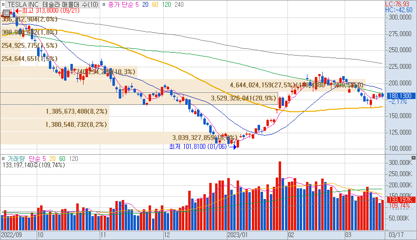Toggle the square marker before 종가 단순 label
Image resolution: width=417 pixels, height=240 pixels.
point(104,4)
